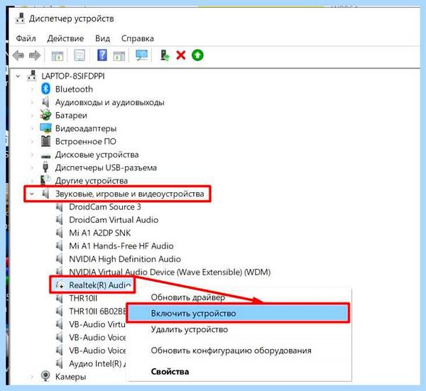Click the scan for hardware changes monitor icon
Image resolution: width=426 pixels, height=391 pixels.
click(142, 55)
